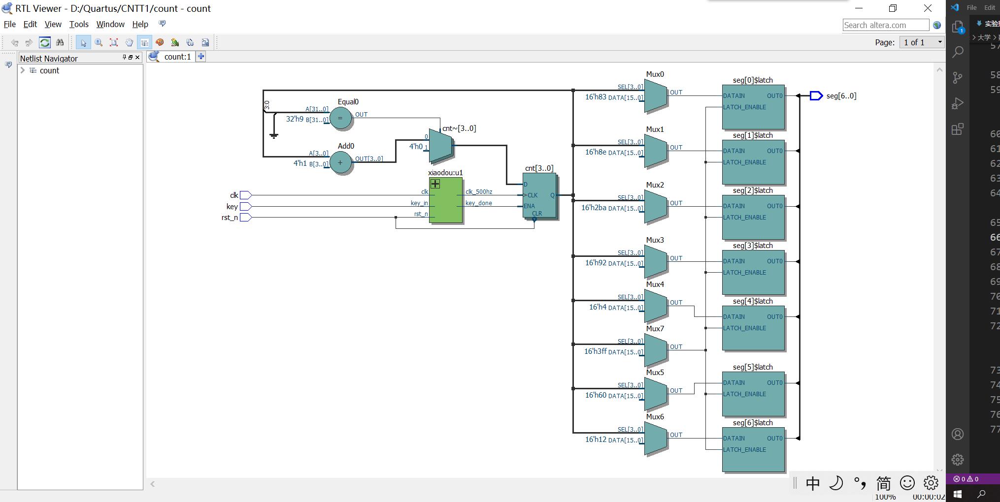Viewport: 1000px width, 502px height.
Task: Expand the count tree node
Action: tap(23, 70)
